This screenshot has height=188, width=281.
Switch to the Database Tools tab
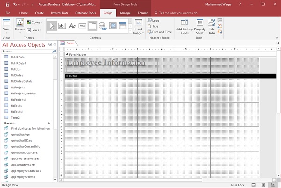pyautogui.click(x=85, y=13)
